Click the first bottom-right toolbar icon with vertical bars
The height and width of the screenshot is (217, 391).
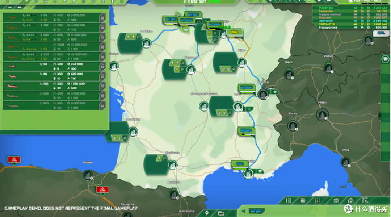point(288,200)
